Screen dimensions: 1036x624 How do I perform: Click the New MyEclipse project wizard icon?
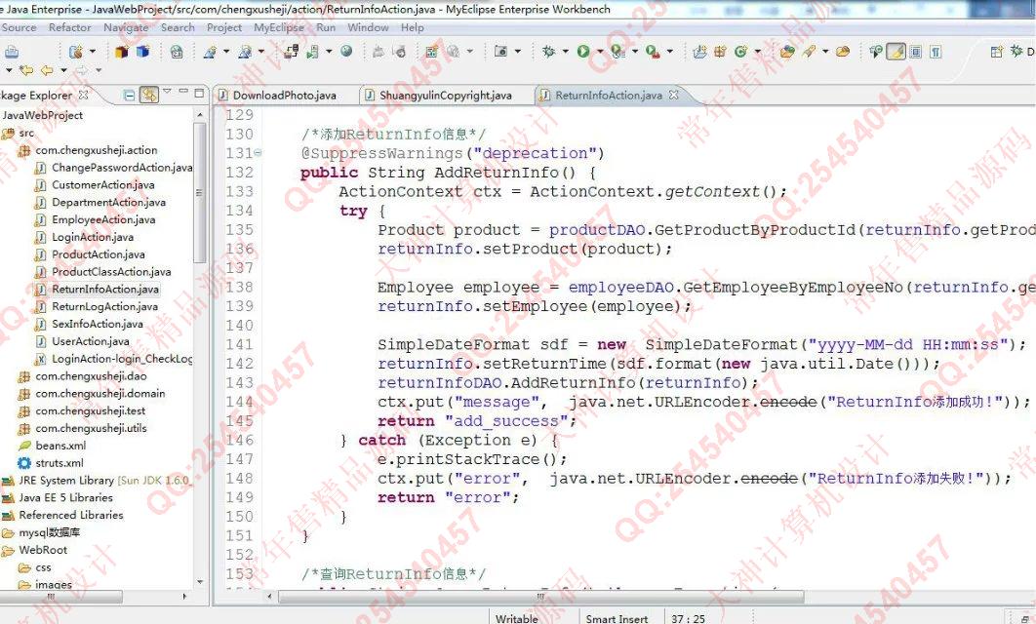(x=76, y=52)
